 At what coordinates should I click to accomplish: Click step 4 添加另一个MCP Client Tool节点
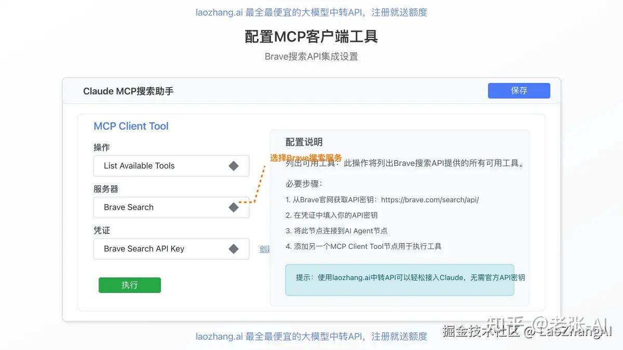pyautogui.click(x=363, y=246)
